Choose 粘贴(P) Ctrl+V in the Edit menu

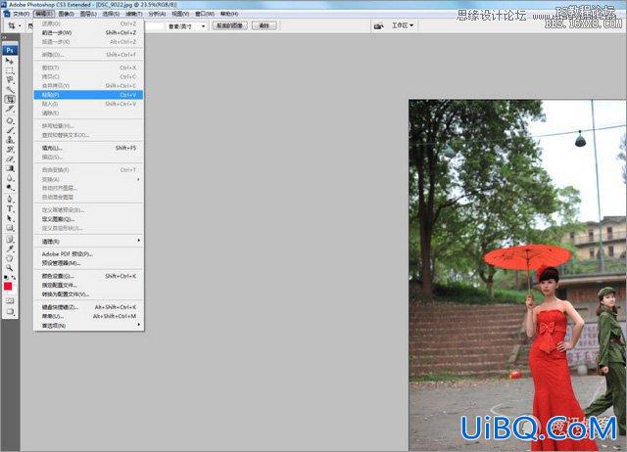(x=88, y=95)
